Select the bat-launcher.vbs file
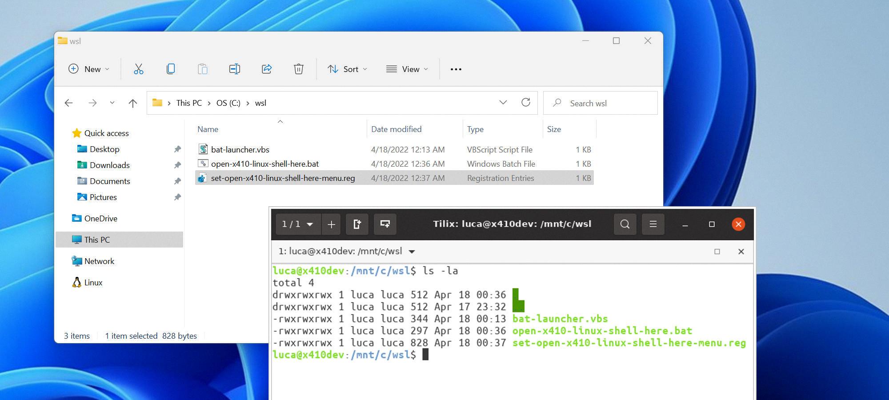The image size is (889, 400). click(x=240, y=150)
